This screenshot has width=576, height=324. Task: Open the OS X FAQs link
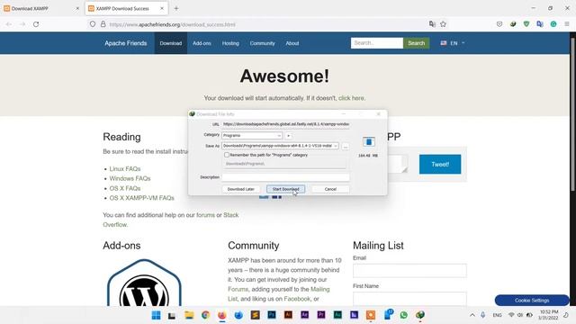[x=125, y=188]
